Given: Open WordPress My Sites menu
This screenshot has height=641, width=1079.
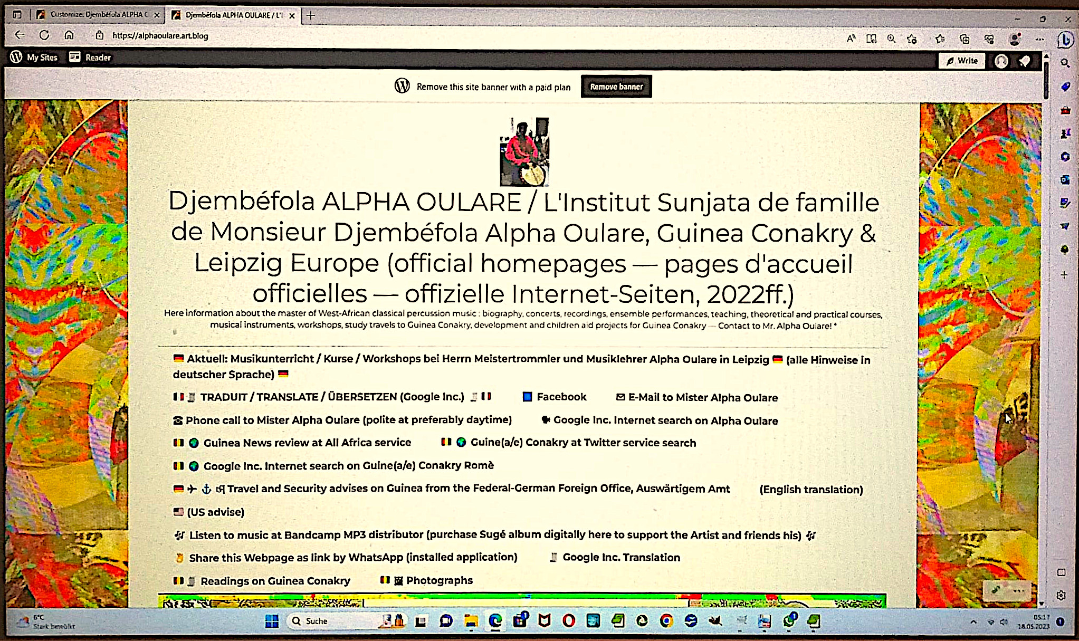Looking at the screenshot, I should pyautogui.click(x=34, y=58).
